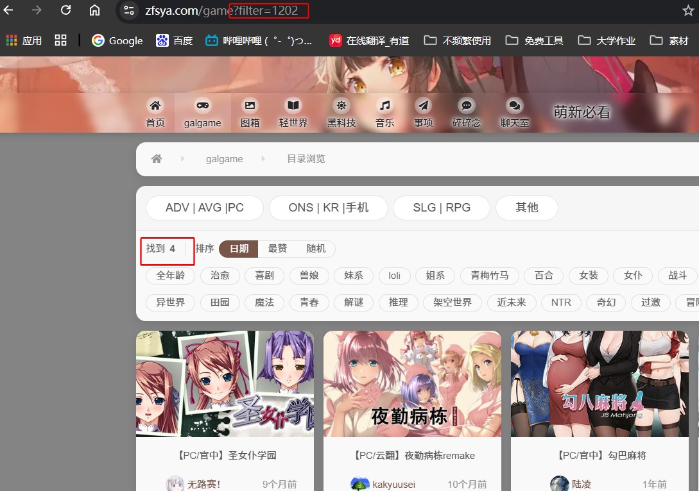The height and width of the screenshot is (491, 699).
Task: View author kakyuusei profile
Action: (x=383, y=484)
